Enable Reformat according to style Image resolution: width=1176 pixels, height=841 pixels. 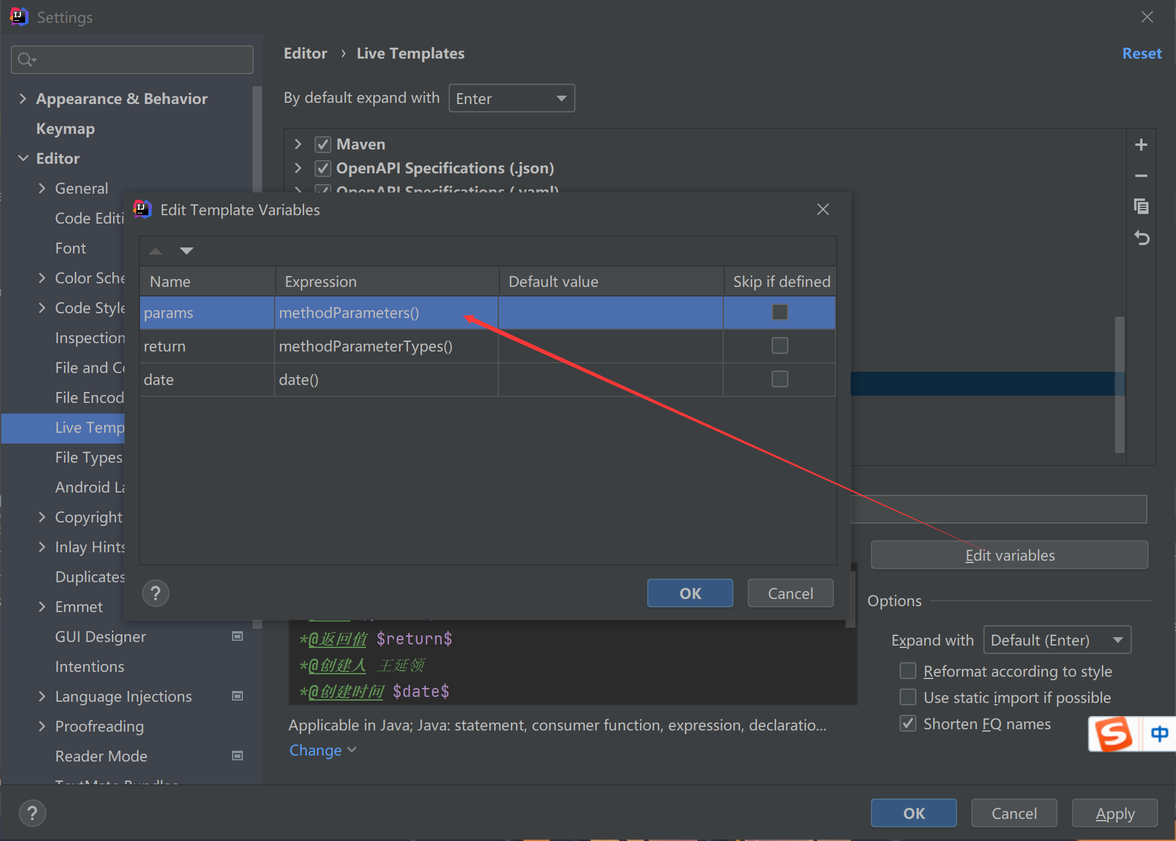click(908, 671)
